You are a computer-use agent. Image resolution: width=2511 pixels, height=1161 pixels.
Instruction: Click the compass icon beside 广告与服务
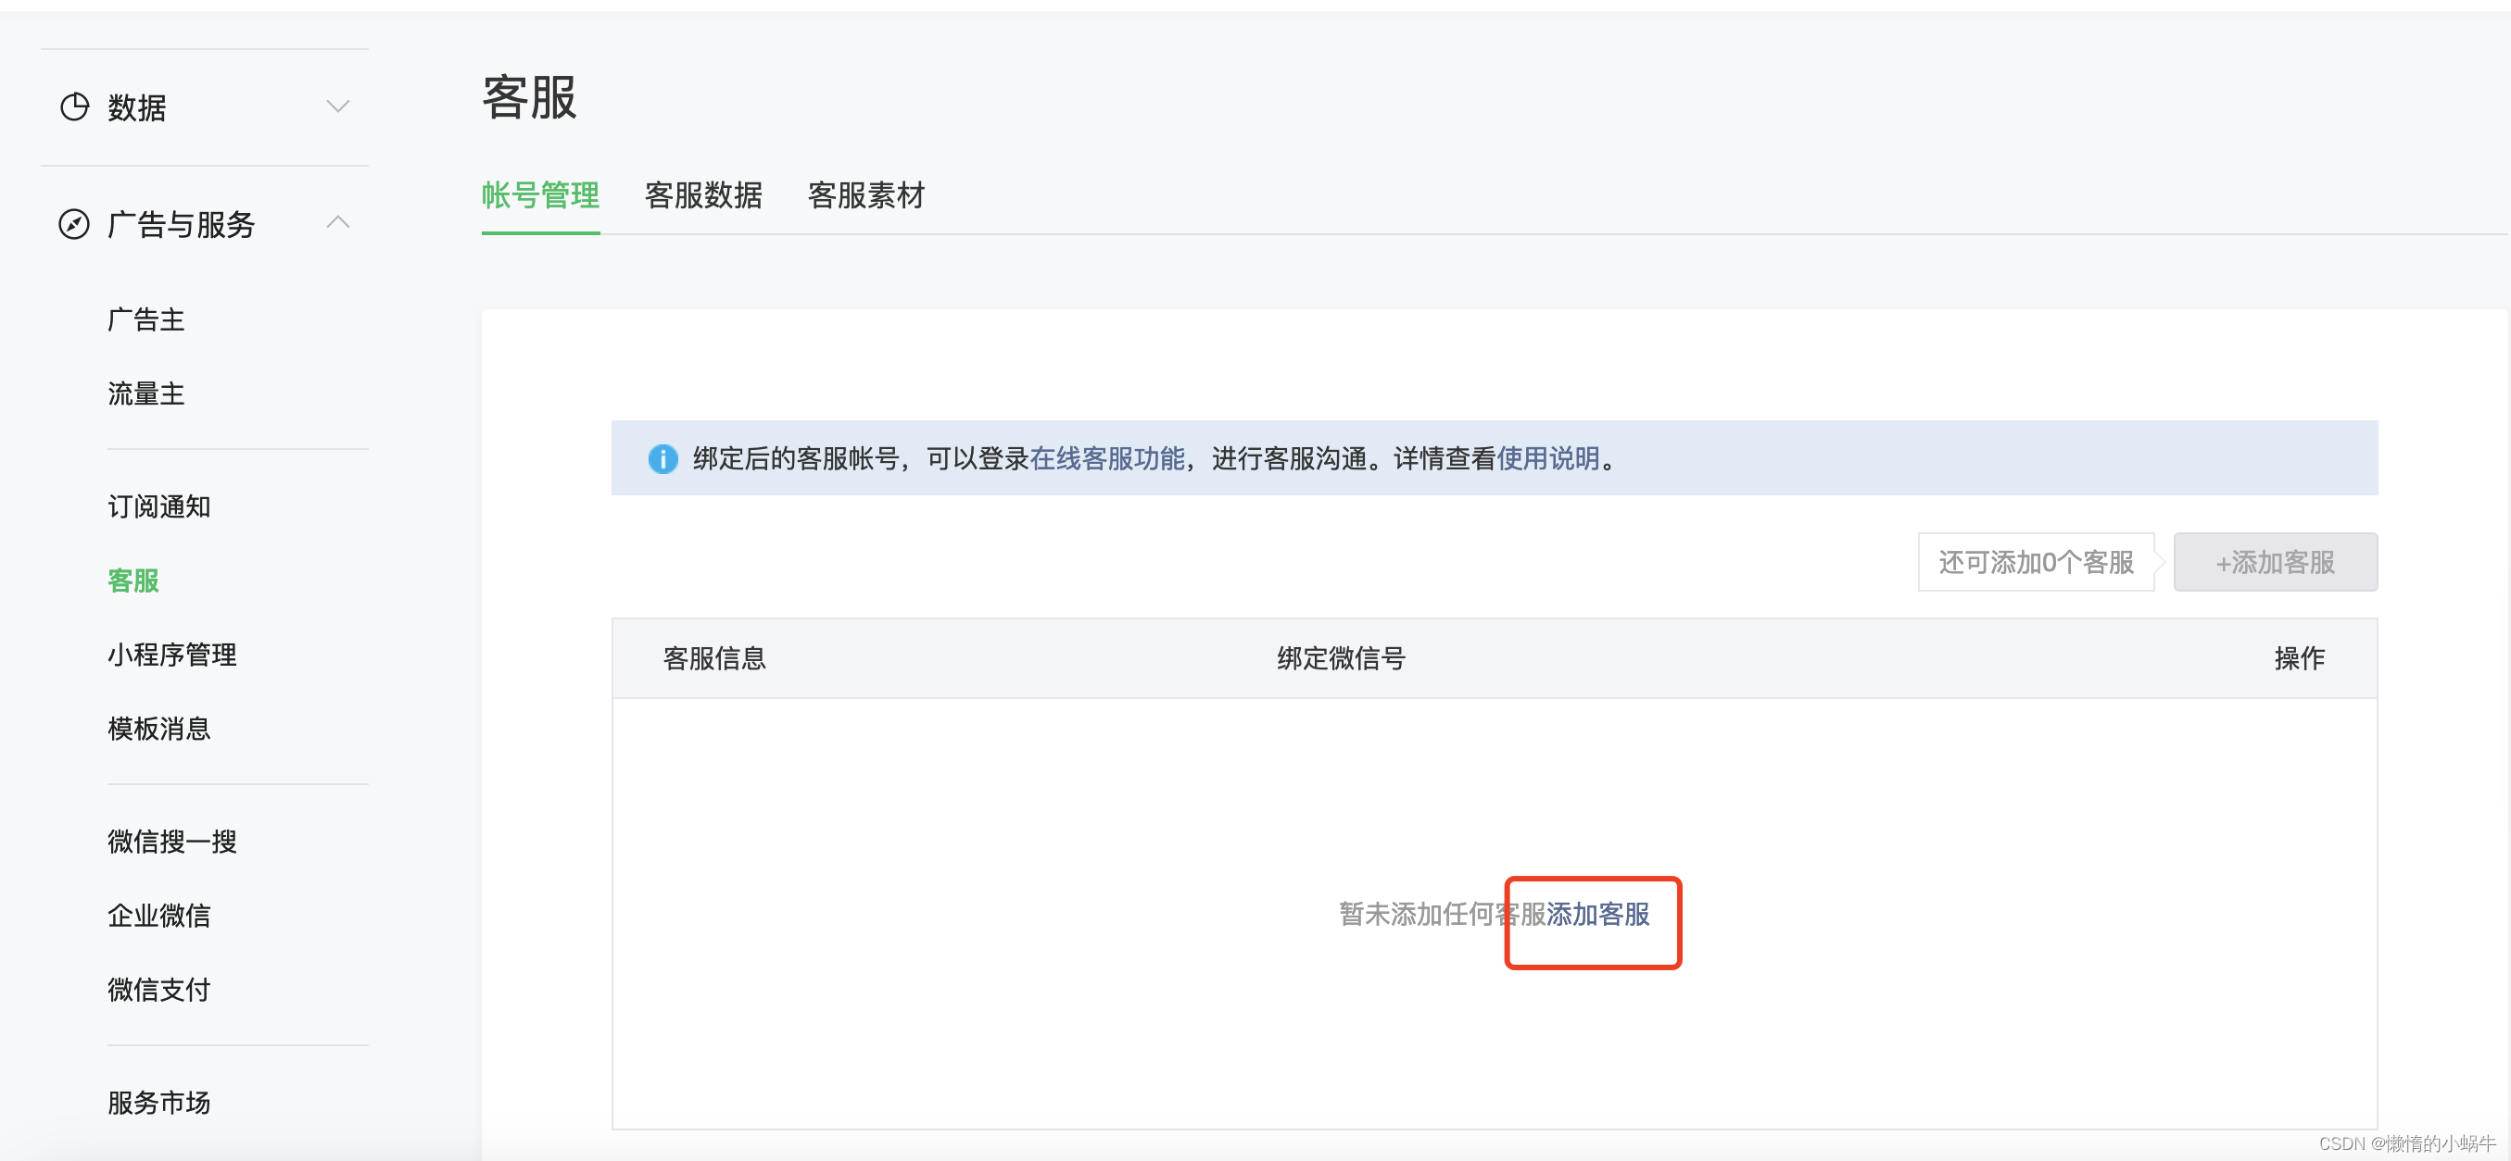point(74,224)
